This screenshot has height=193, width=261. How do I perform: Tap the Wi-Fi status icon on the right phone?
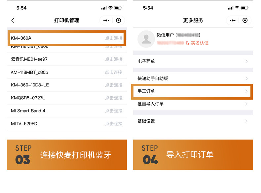[237, 8]
